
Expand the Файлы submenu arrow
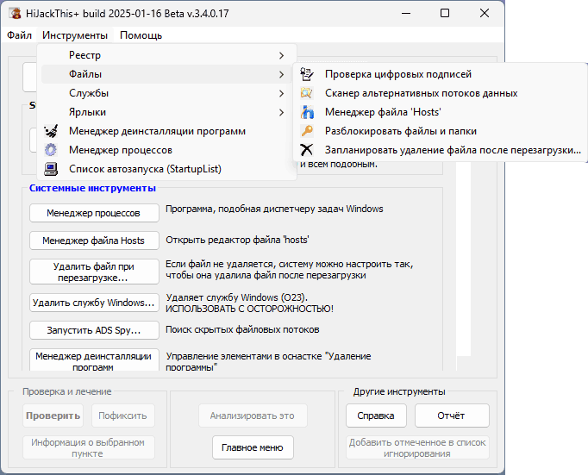[x=281, y=75]
